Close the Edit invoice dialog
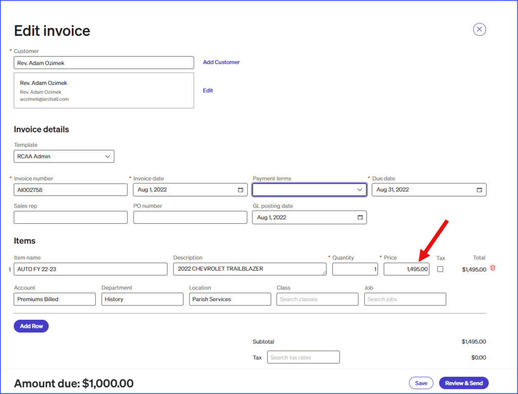This screenshot has height=394, width=518. [480, 30]
